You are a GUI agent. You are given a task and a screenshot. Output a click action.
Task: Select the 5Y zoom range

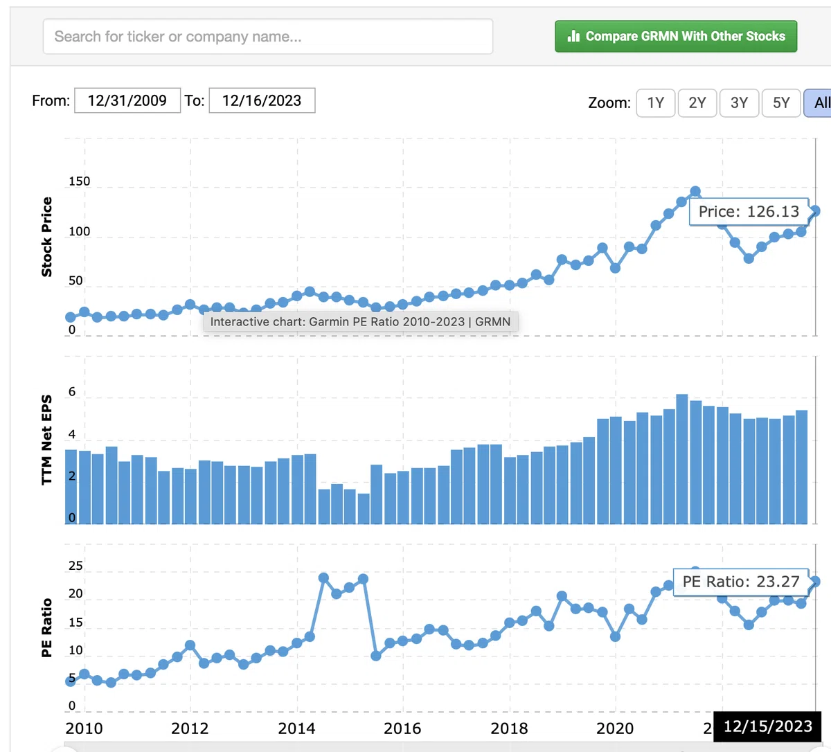(x=781, y=103)
